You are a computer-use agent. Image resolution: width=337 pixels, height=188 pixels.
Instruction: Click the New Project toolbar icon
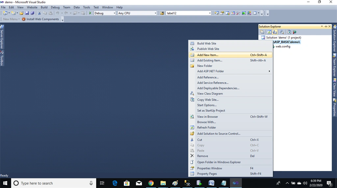point(5,13)
